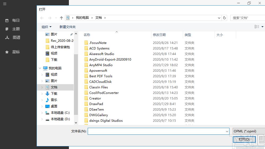Image resolution: width=265 pixels, height=149 pixels.
Task: Click the Forward navigation arrow
Action: coord(50,18)
